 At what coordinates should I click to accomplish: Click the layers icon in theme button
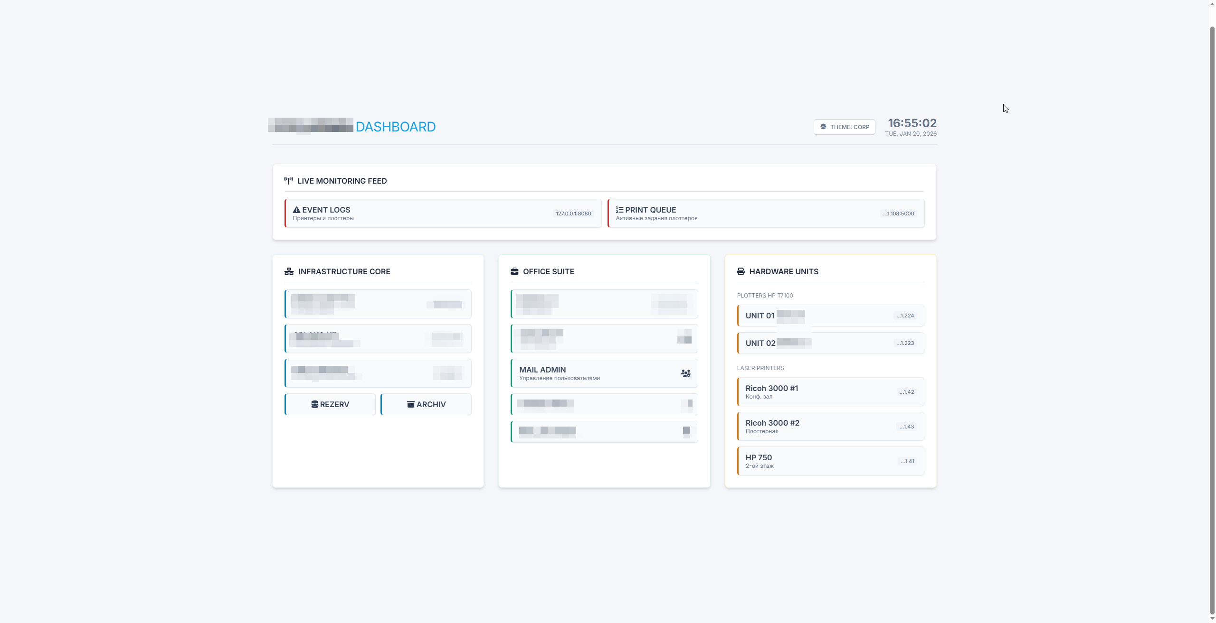tap(823, 127)
